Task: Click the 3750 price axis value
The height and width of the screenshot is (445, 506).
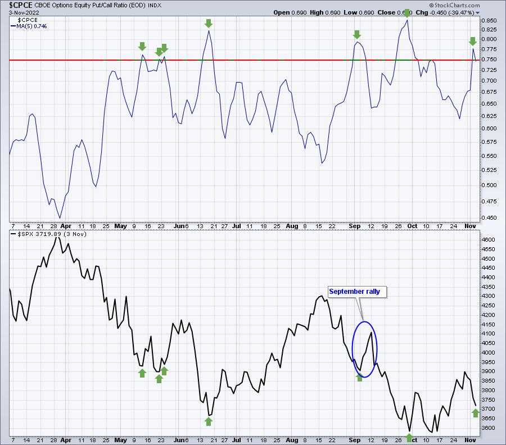Action: (x=488, y=399)
